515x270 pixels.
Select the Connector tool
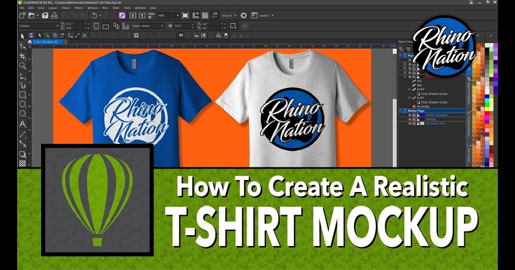(x=23, y=144)
